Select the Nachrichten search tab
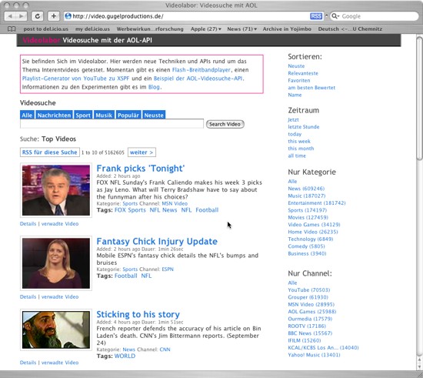Screen dimensions: 423x378 [x=54, y=115]
